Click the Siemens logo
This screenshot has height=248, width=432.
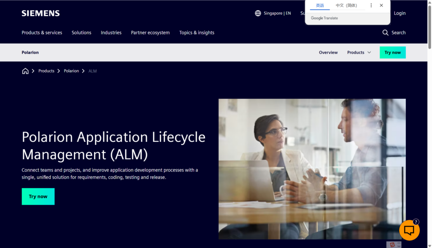point(40,13)
